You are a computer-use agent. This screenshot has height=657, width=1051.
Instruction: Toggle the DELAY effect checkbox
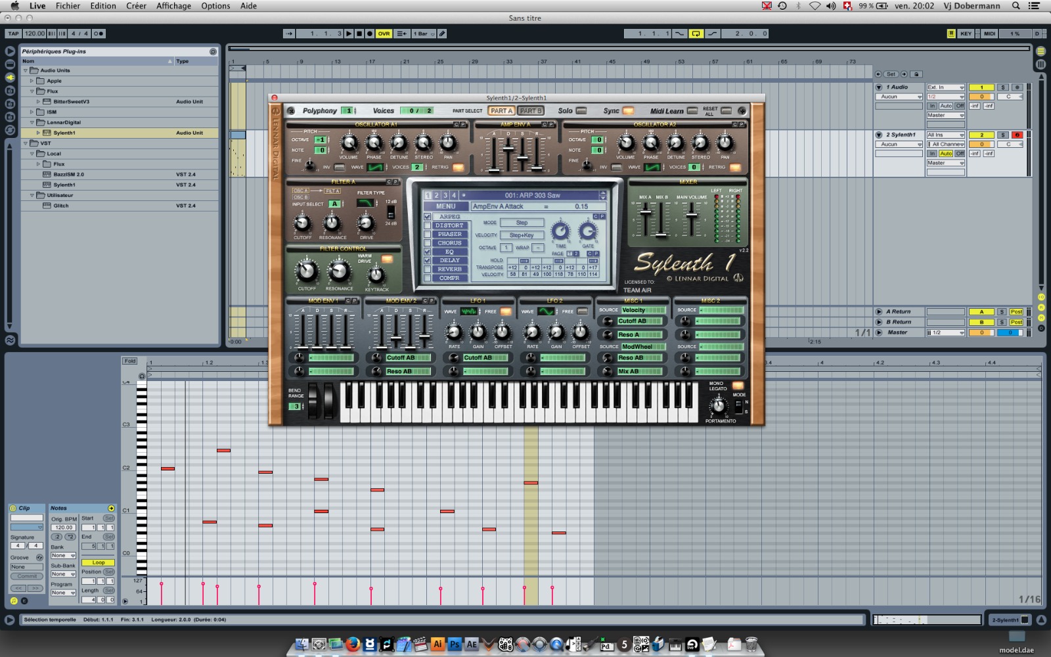click(x=428, y=261)
